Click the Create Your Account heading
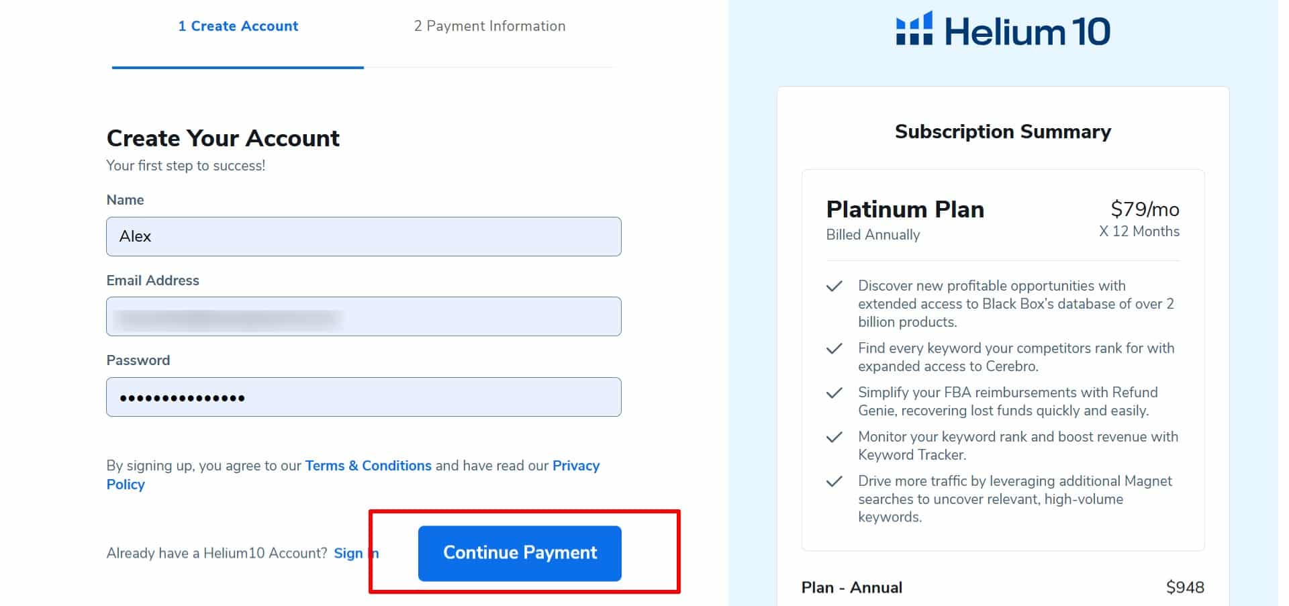1289x606 pixels. [223, 138]
